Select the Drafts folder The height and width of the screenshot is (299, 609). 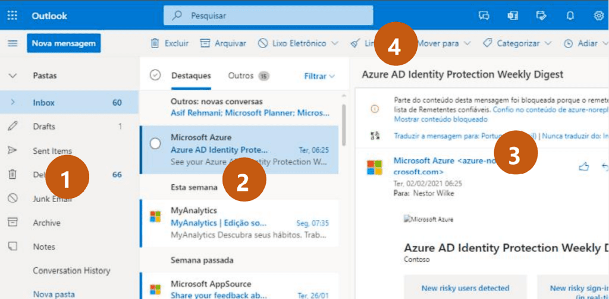pos(69,127)
